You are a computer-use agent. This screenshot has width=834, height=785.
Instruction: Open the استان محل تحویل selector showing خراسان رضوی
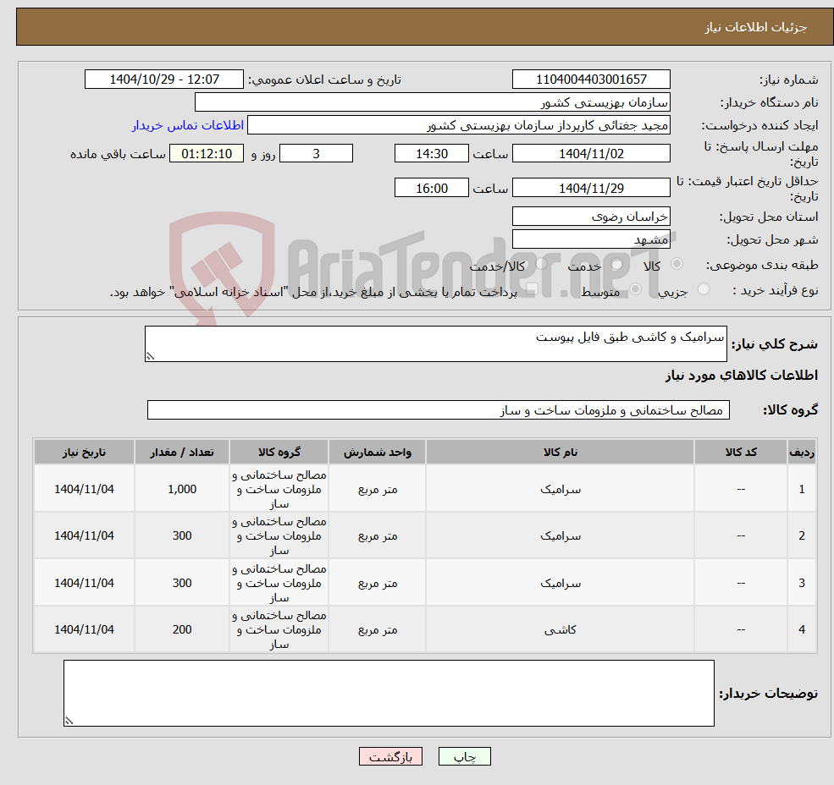591,216
